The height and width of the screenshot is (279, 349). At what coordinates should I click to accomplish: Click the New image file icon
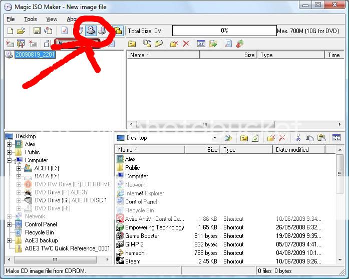point(10,31)
